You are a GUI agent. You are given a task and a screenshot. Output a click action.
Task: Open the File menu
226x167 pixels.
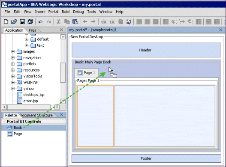(x=7, y=12)
